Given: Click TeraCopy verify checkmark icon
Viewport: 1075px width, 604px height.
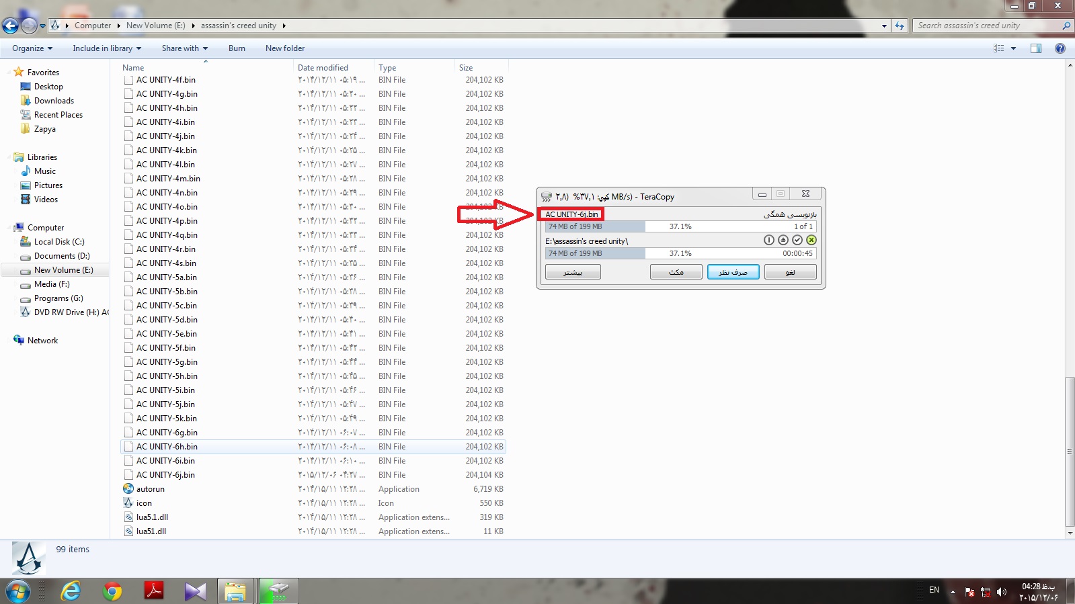Looking at the screenshot, I should pyautogui.click(x=797, y=240).
